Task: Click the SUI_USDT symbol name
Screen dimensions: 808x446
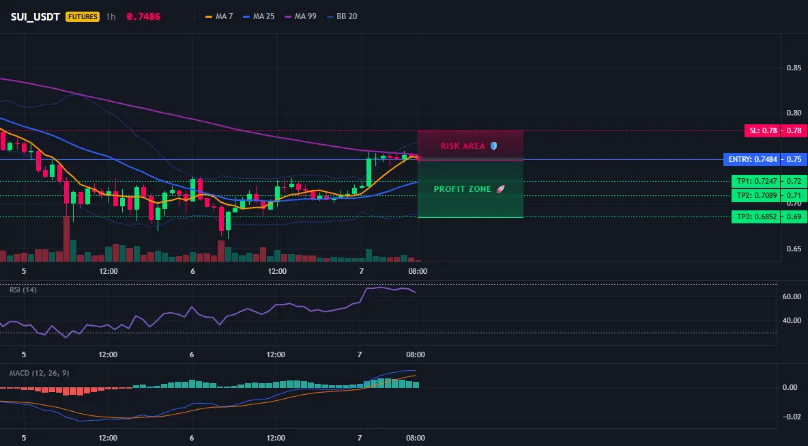Action: [x=35, y=16]
